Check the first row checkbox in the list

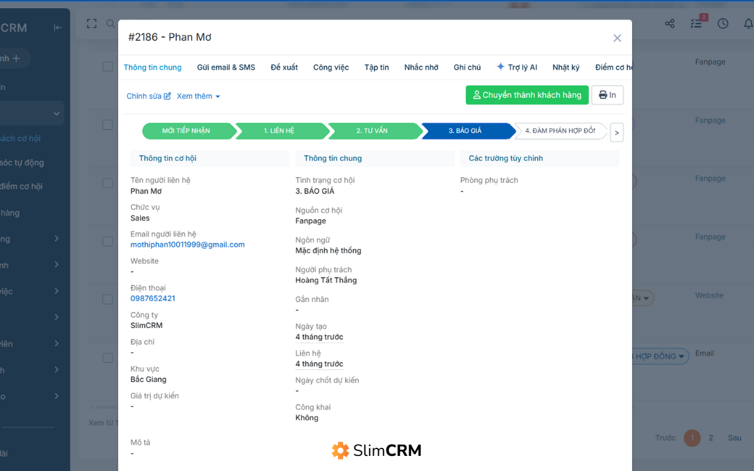tap(107, 66)
